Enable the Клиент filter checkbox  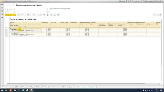5,12
